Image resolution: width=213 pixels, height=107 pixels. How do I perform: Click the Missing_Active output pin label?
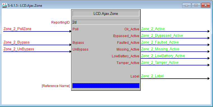pyautogui.click(x=128, y=49)
